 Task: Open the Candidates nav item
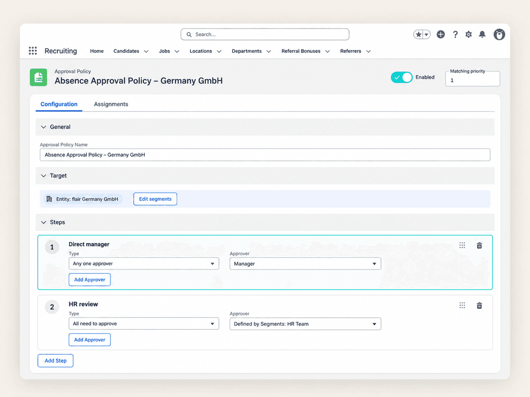[126, 51]
